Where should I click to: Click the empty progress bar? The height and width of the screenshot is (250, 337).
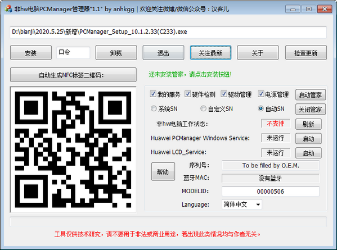[168, 222]
